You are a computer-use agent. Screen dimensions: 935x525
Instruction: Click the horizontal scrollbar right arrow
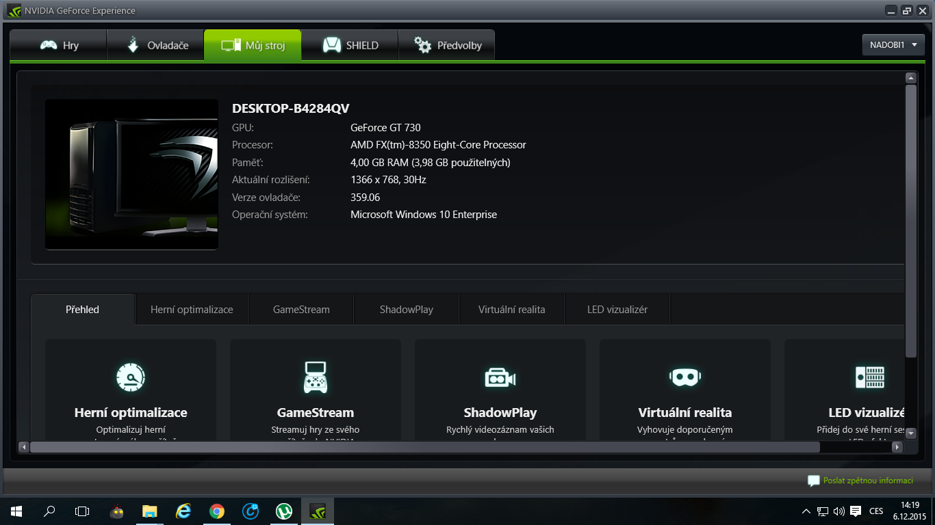tap(897, 447)
